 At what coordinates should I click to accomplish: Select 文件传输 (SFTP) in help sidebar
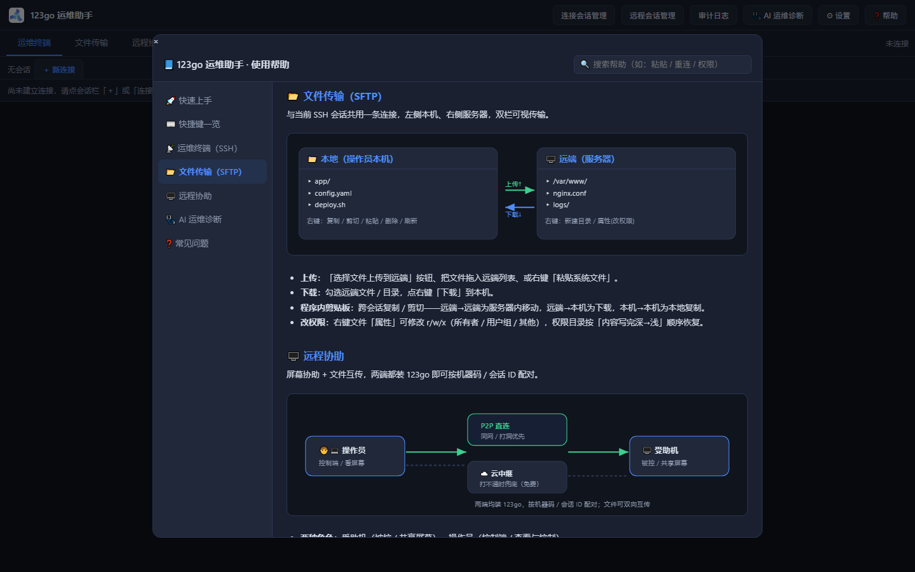(x=212, y=172)
